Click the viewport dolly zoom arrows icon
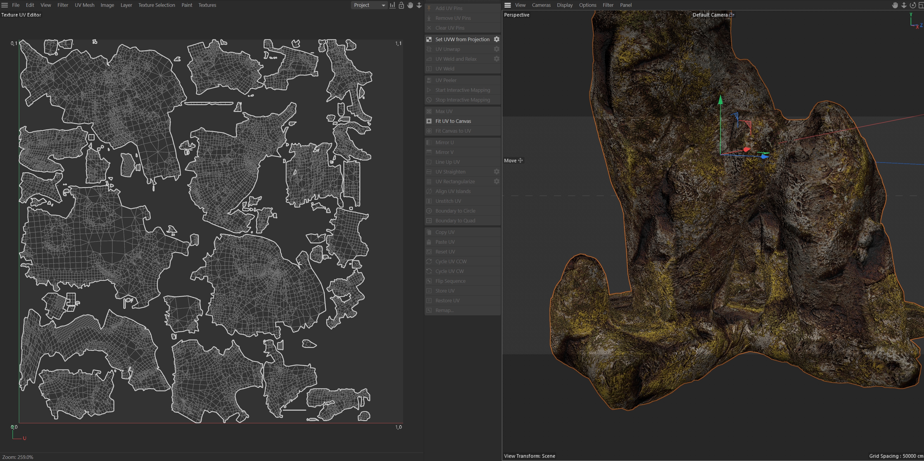Viewport: 924px width, 461px height. 904,5
